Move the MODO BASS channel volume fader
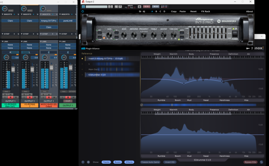 (51, 68)
